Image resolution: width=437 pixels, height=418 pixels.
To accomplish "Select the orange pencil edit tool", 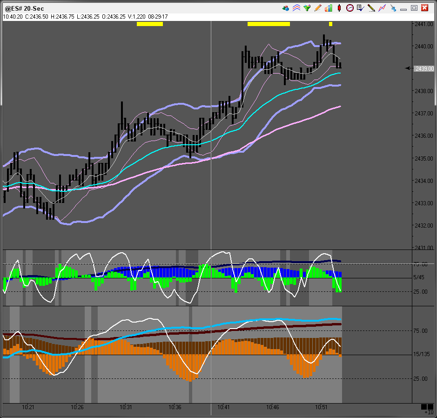I will coord(318,8).
